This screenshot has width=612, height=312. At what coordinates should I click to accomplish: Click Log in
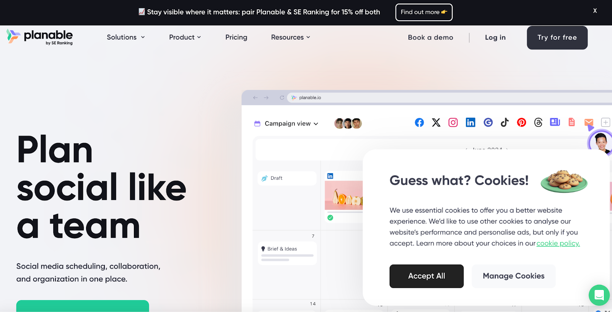click(x=495, y=37)
